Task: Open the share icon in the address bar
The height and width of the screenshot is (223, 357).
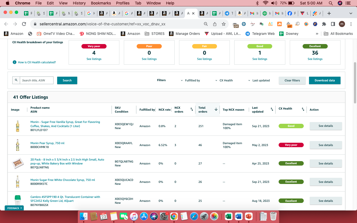Action: click(215, 24)
